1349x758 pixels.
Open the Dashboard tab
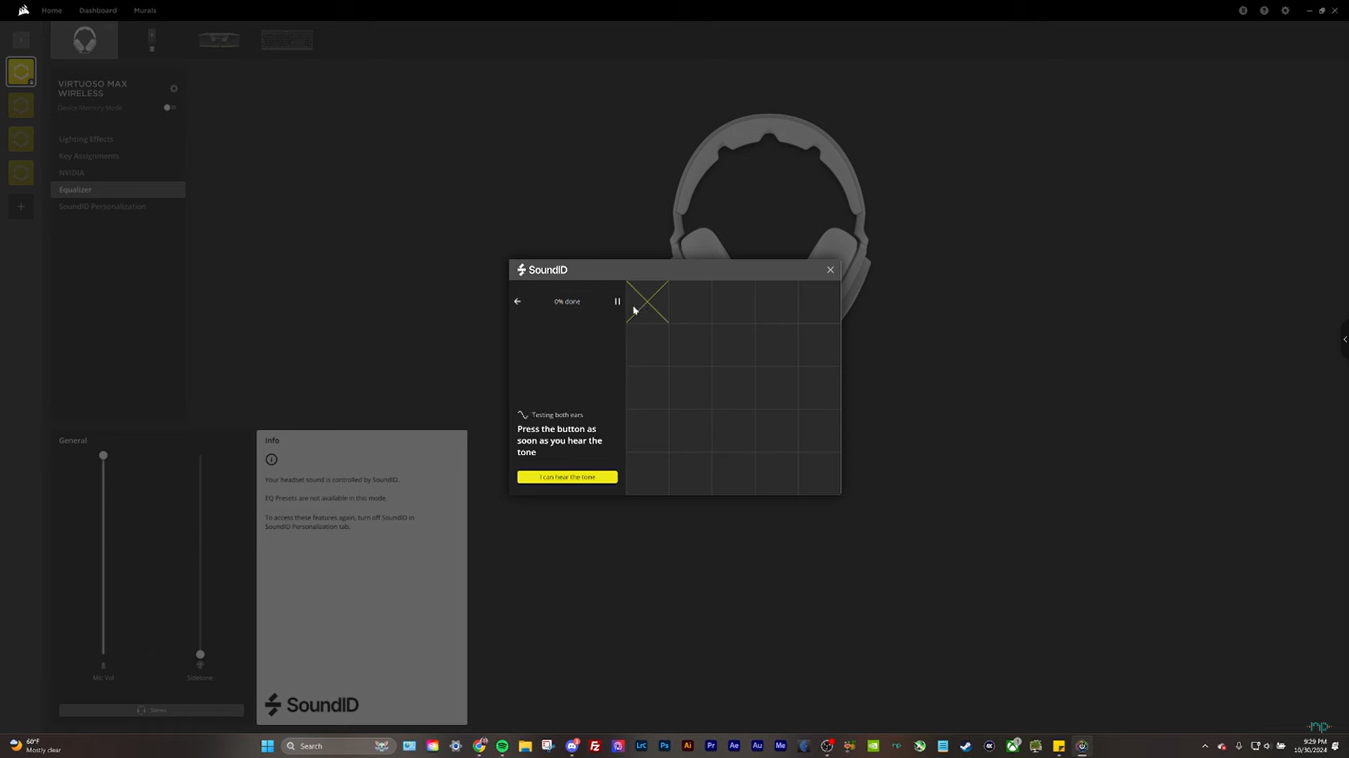(x=98, y=11)
